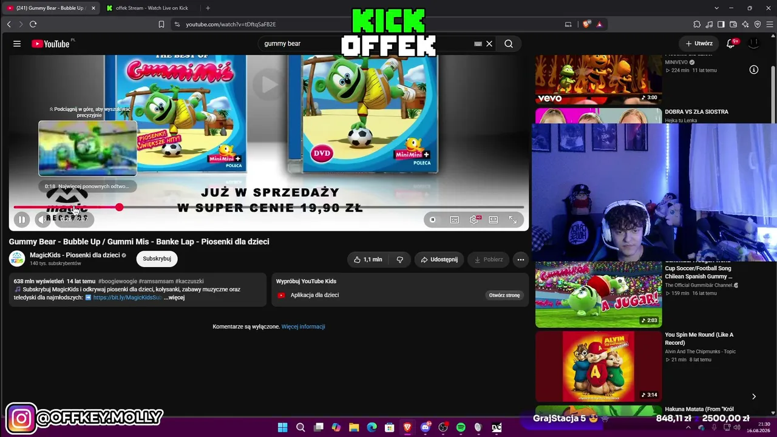777x437 pixels.
Task: Share the video via Udostępnij
Action: [439, 259]
